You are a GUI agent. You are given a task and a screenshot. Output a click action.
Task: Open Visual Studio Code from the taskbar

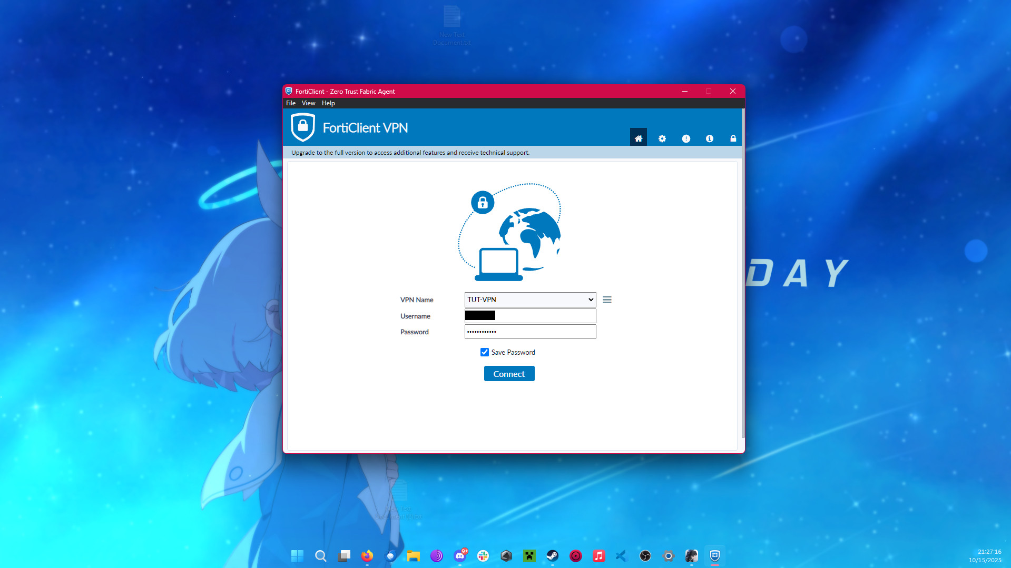pos(622,556)
